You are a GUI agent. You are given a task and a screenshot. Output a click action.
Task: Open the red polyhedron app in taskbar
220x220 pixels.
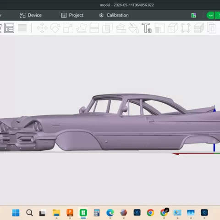tap(124, 213)
